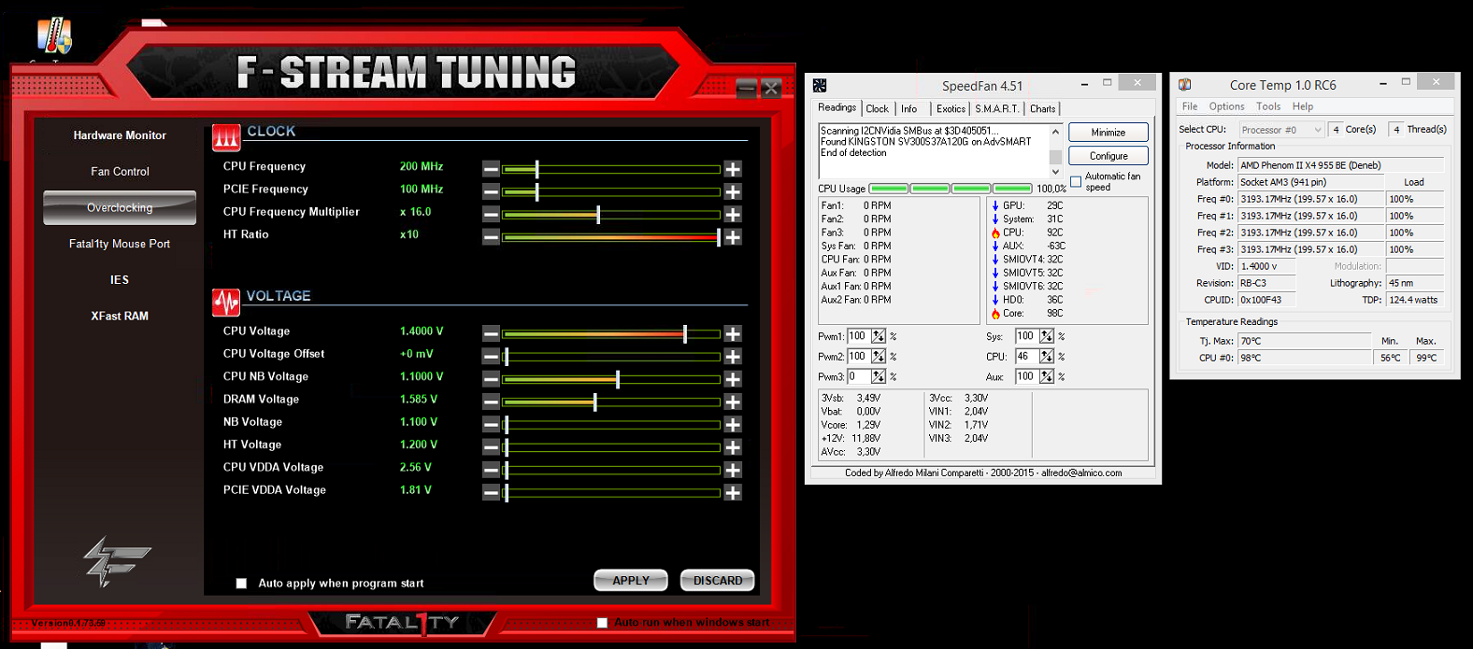Image resolution: width=1473 pixels, height=649 pixels.
Task: Increase DRAM Voltage with plus button
Action: coord(733,402)
